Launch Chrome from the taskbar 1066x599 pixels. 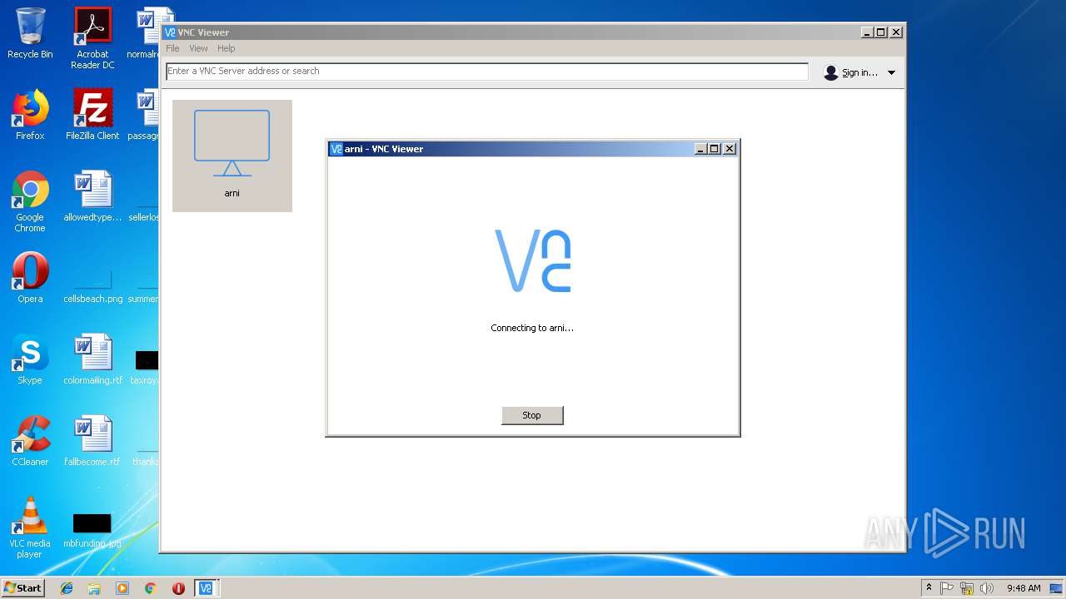151,588
